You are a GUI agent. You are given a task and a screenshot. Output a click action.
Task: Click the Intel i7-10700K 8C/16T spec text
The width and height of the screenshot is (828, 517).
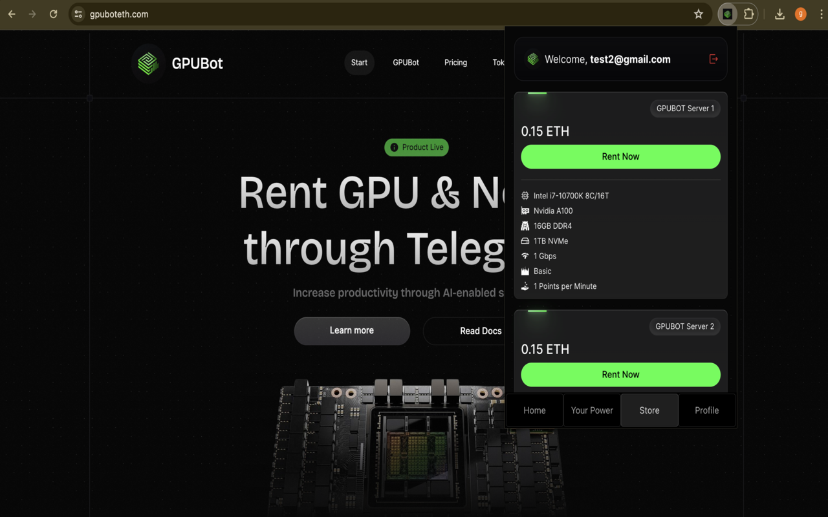click(571, 196)
